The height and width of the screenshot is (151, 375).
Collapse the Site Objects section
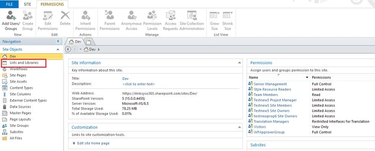tap(58, 49)
